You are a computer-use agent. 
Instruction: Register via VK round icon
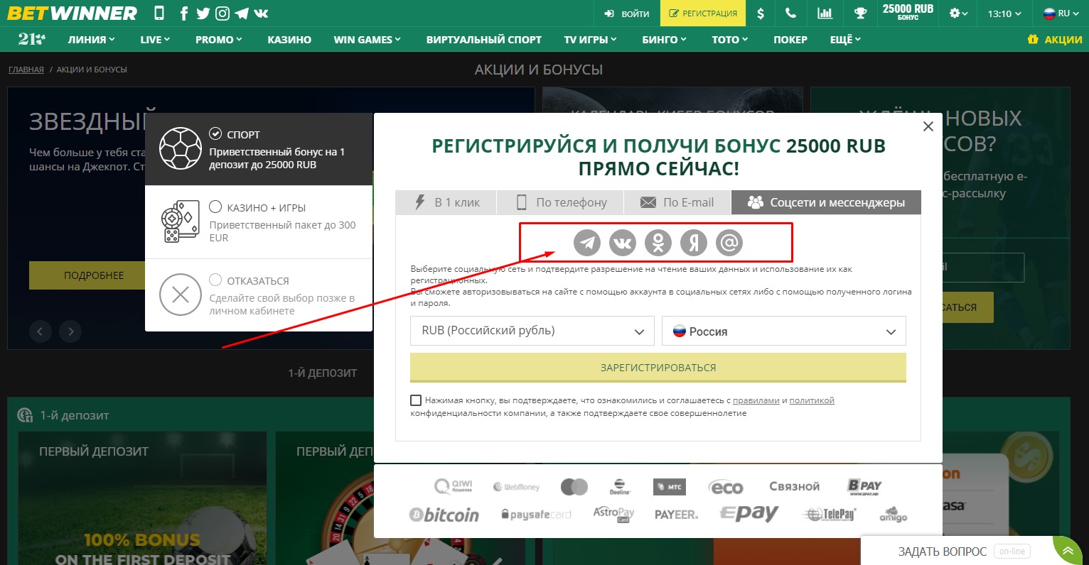623,243
